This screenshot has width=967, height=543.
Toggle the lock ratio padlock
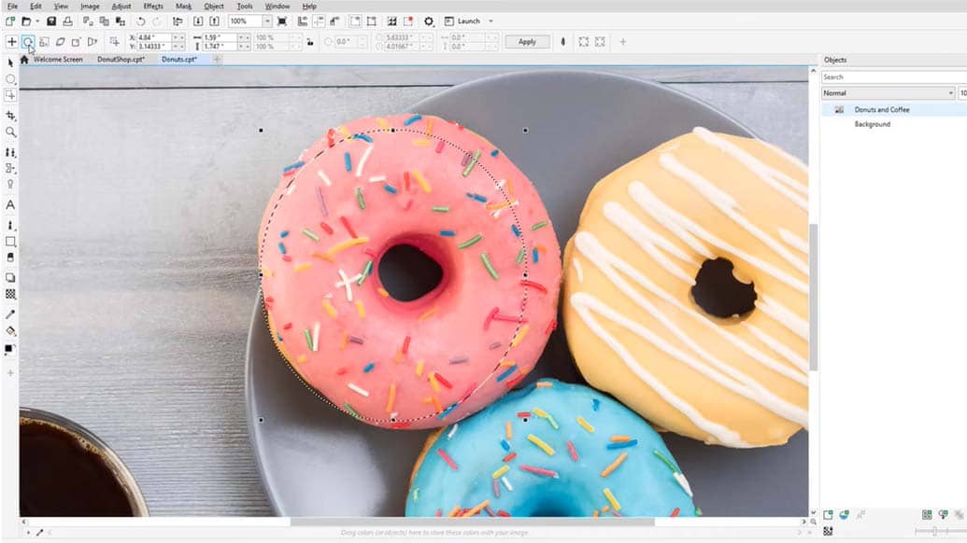(x=310, y=42)
